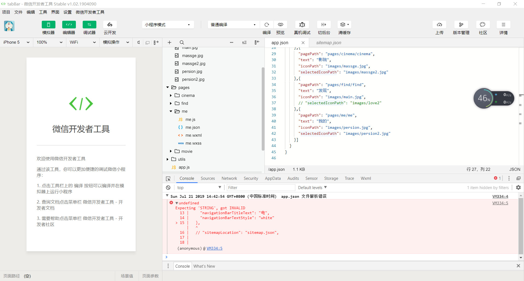Toggle the 编辑器 editor panel button
The height and width of the screenshot is (281, 524).
click(69, 25)
